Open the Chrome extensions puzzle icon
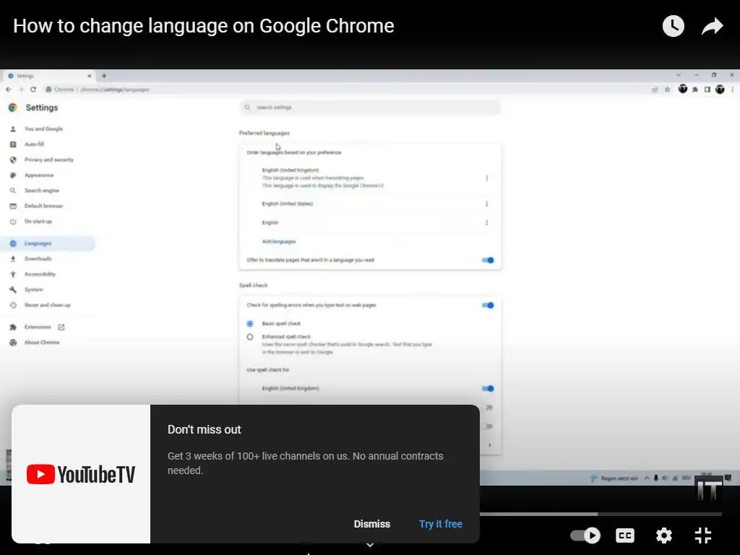 [x=695, y=89]
